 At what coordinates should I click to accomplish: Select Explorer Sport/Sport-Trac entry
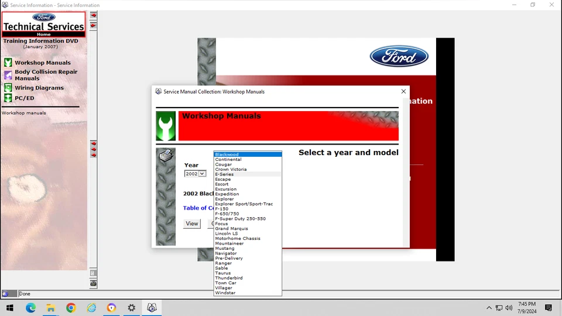tap(248, 204)
